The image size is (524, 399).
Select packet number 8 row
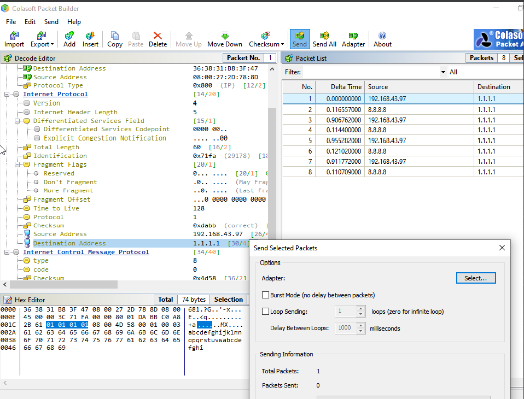coord(403,172)
